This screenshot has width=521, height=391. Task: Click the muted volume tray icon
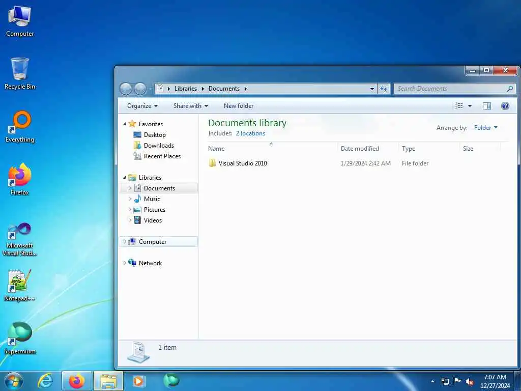click(x=470, y=381)
